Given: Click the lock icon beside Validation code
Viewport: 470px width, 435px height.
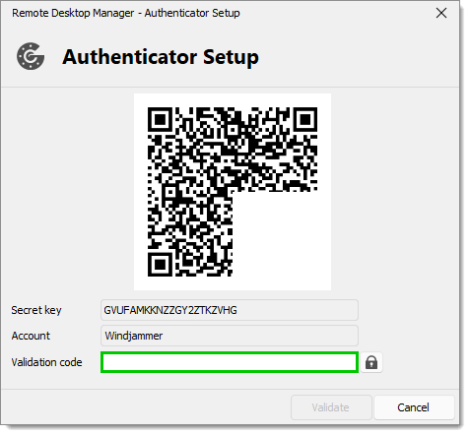Looking at the screenshot, I should coord(371,362).
